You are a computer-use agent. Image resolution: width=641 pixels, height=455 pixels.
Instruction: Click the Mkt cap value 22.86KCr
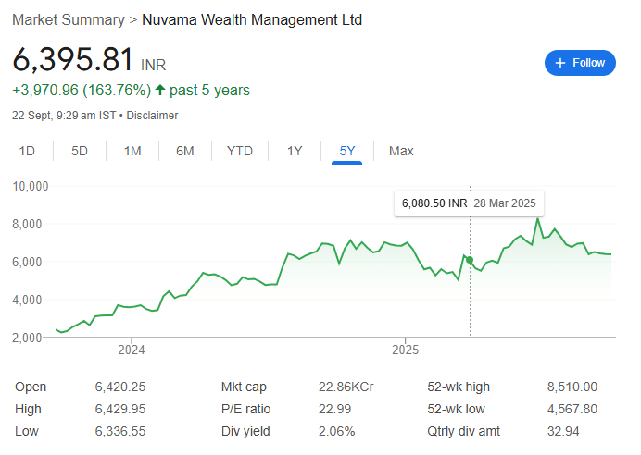point(346,387)
